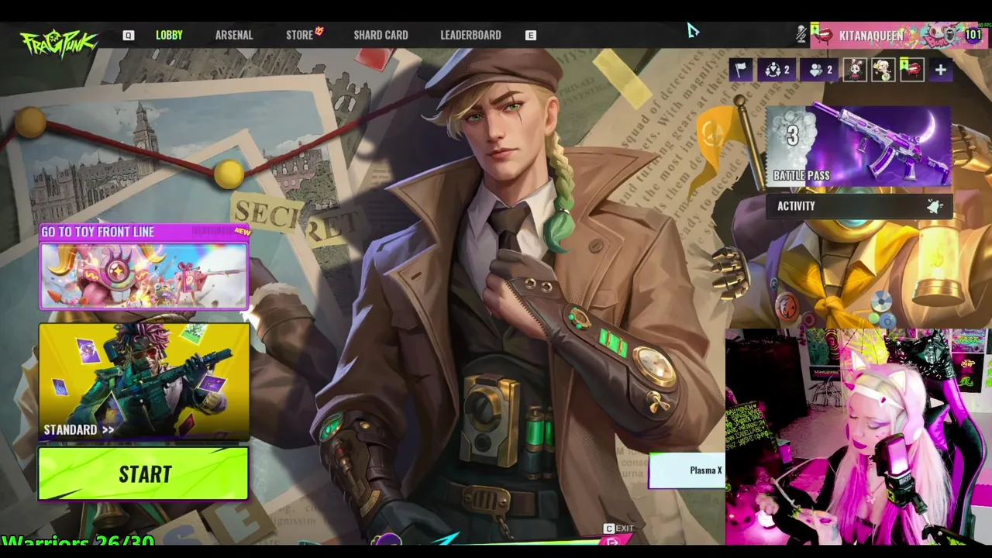Click the C EXIT prompt
This screenshot has width=992, height=558.
click(618, 529)
